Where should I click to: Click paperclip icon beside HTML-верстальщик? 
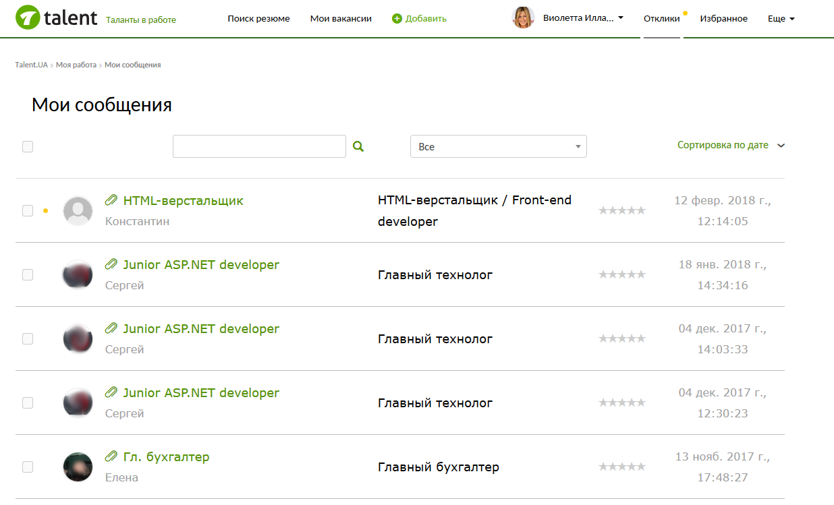pos(111,200)
